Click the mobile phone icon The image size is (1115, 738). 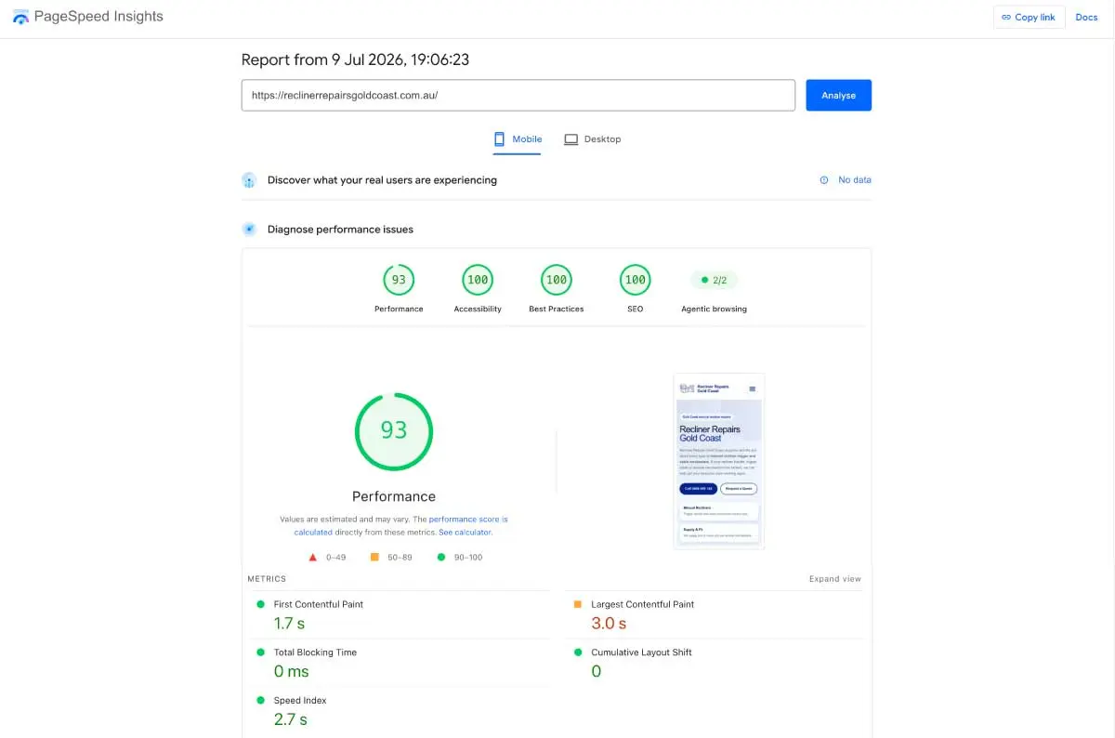499,139
